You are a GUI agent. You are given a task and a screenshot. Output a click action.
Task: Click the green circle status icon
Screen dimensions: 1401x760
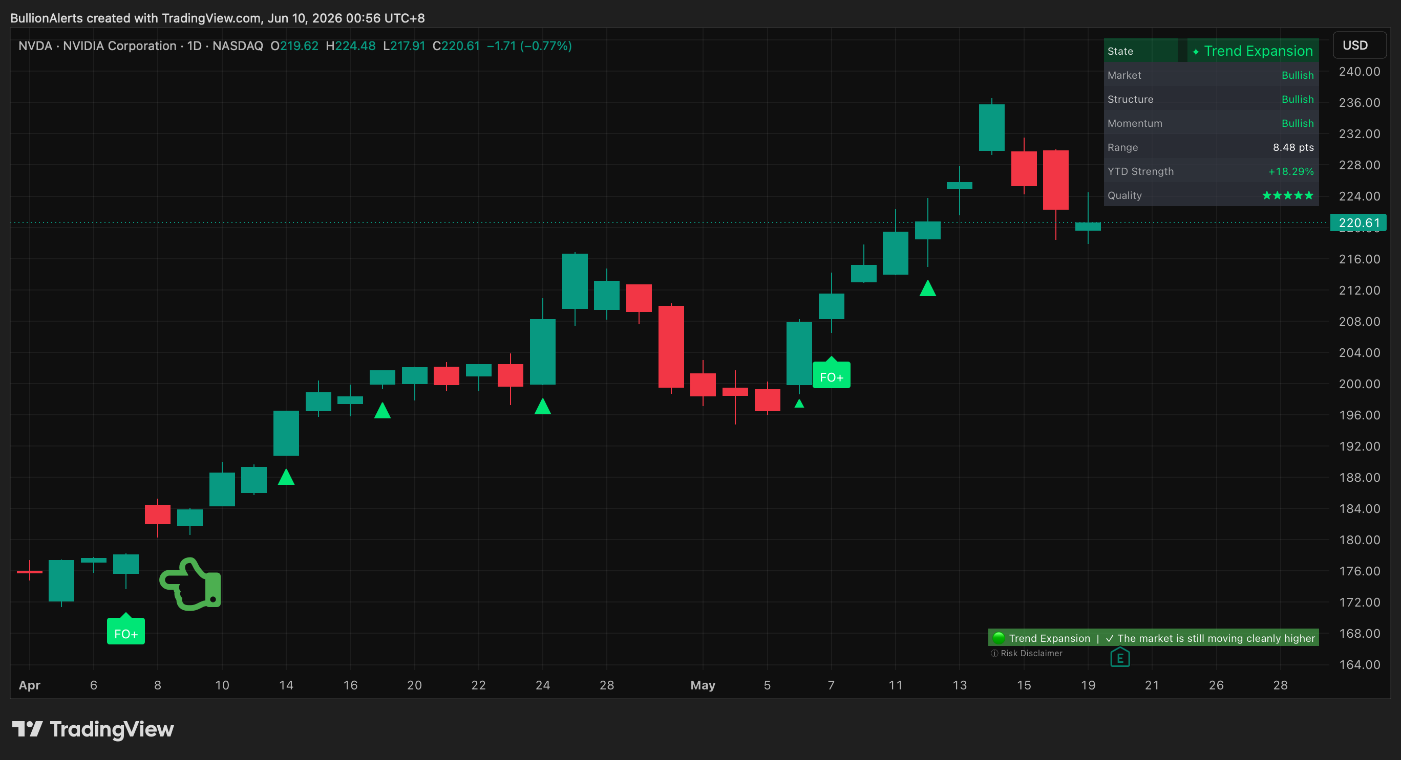coord(999,638)
